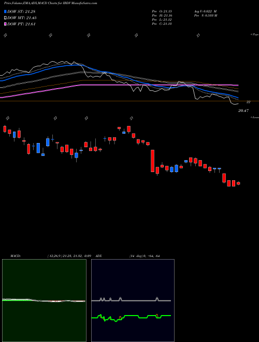
Task: Click the white DOW MT legend swatch
Action: pyautogui.click(x=6, y=18)
